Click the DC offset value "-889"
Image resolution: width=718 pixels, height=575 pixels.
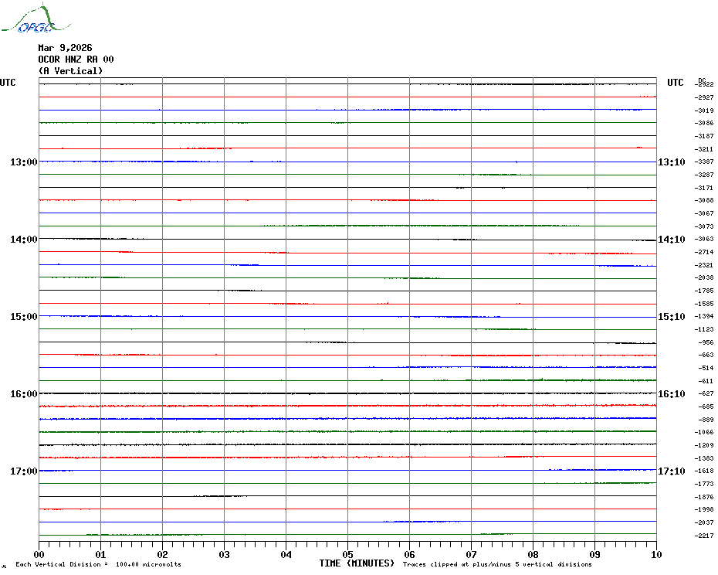706,420
